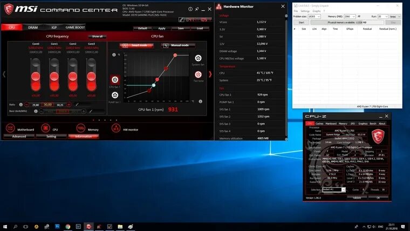410x231 pixels.
Task: Open the Socket #1 selection dropdown in CPU-Z
Action: [333, 189]
